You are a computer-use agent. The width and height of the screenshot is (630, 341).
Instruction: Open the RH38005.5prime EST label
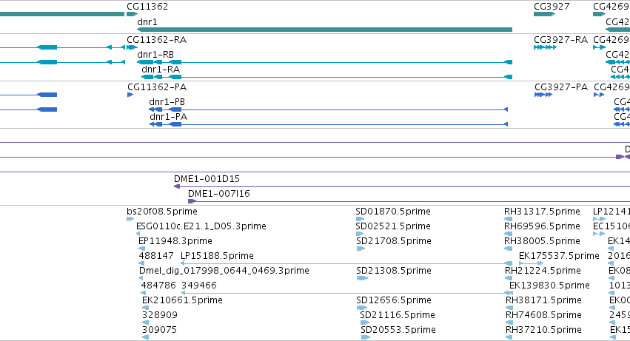[543, 241]
